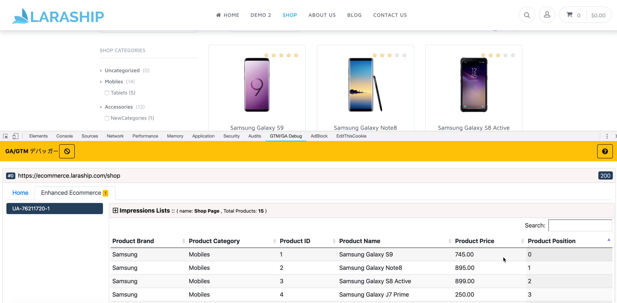The height and width of the screenshot is (303, 617).
Task: Sort by Product Category column
Action: click(232, 241)
